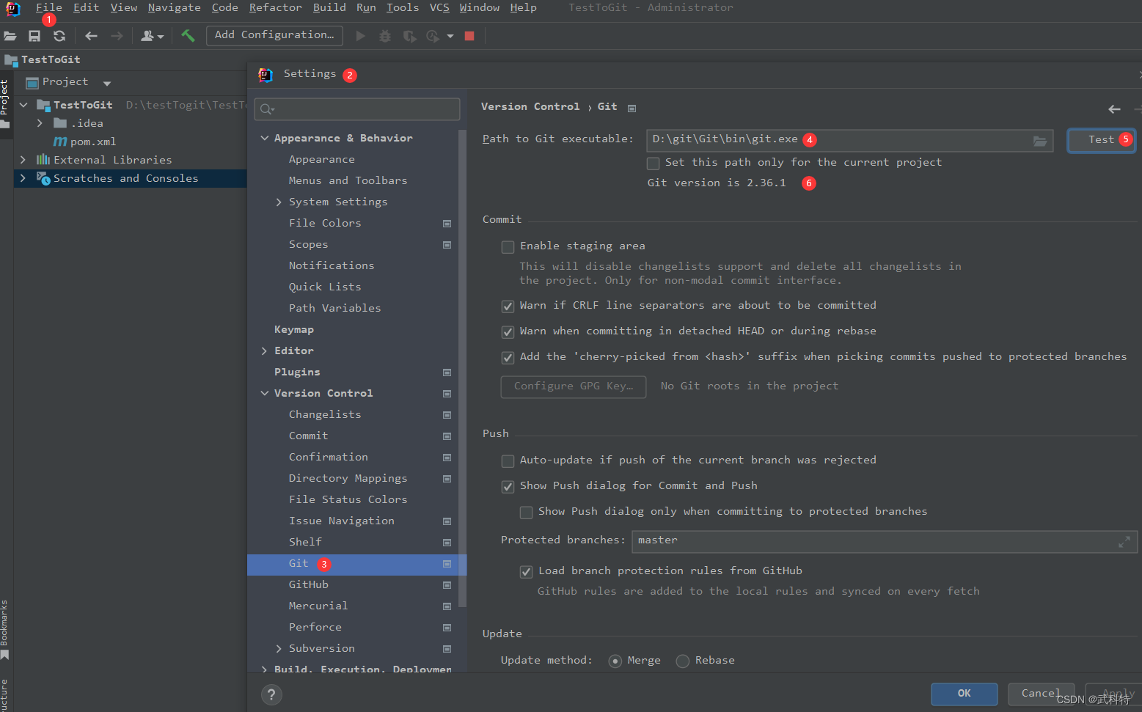Click the Open folder icon in main toolbar

tap(10, 36)
